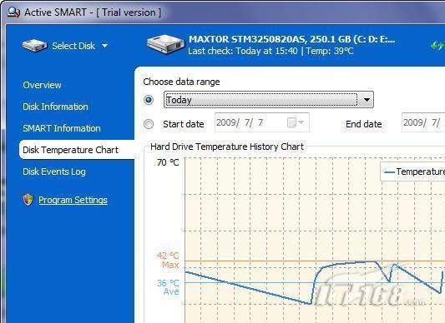The height and width of the screenshot is (323, 445).
Task: Open the Start date calendar picker icon
Action: (x=296, y=122)
